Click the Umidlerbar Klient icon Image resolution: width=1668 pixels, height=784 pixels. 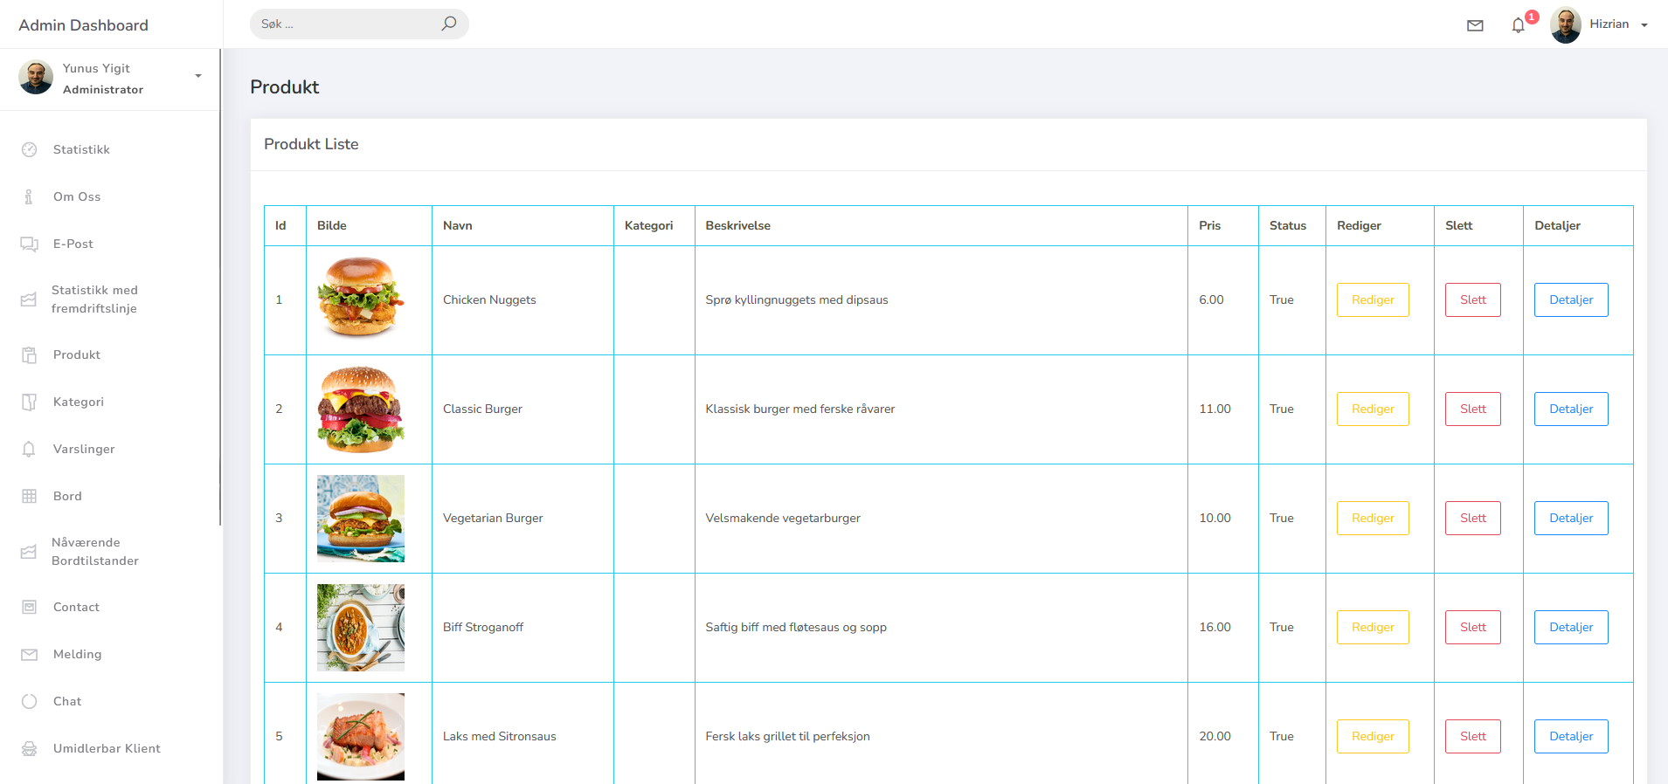(30, 748)
